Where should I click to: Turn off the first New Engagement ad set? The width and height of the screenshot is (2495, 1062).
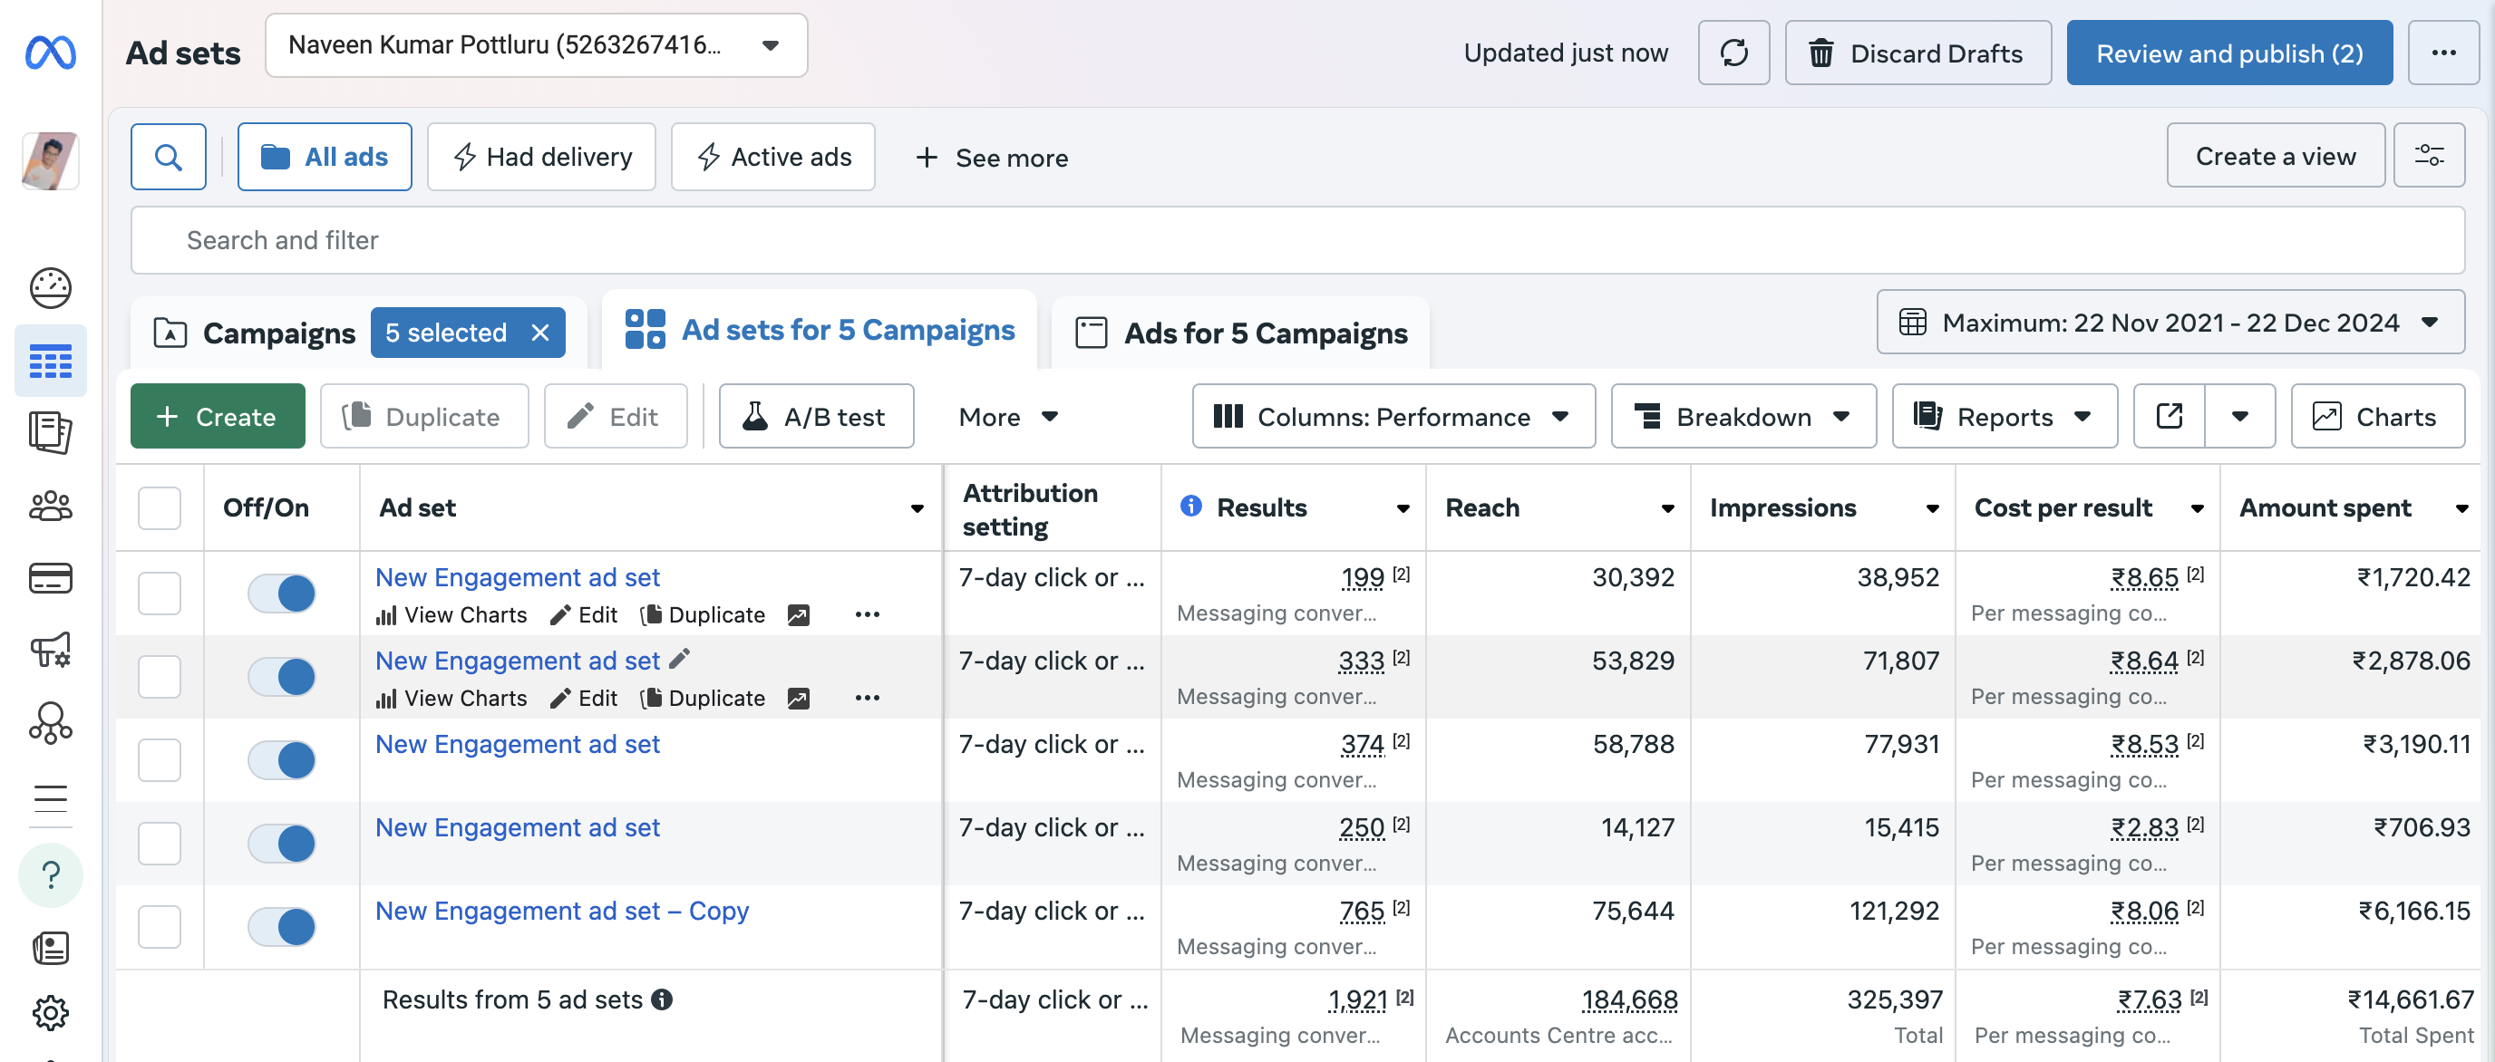(281, 593)
